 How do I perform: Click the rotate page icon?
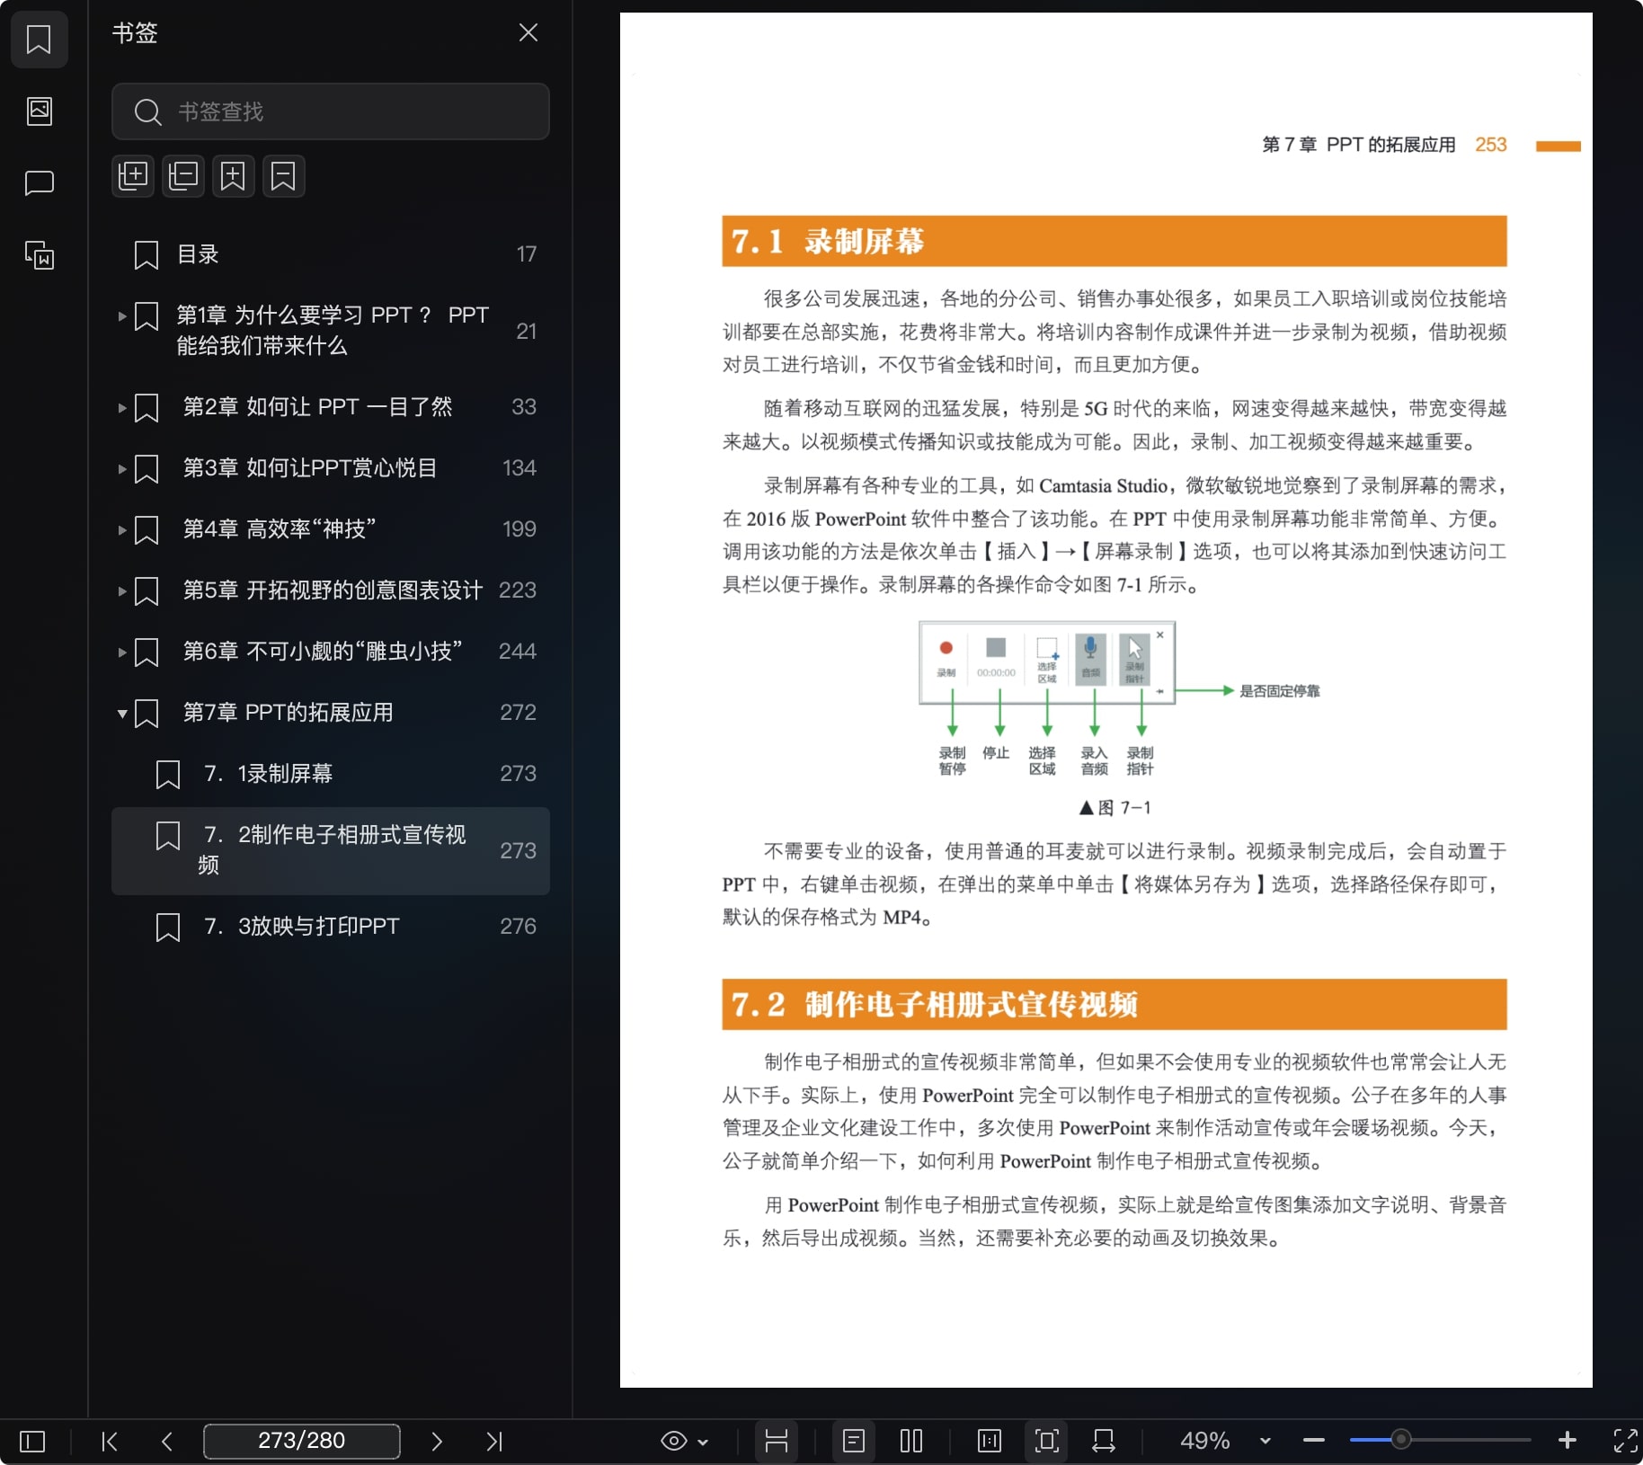(1104, 1441)
